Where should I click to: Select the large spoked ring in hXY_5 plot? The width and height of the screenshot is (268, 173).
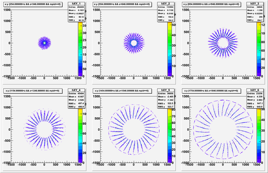[134, 129]
